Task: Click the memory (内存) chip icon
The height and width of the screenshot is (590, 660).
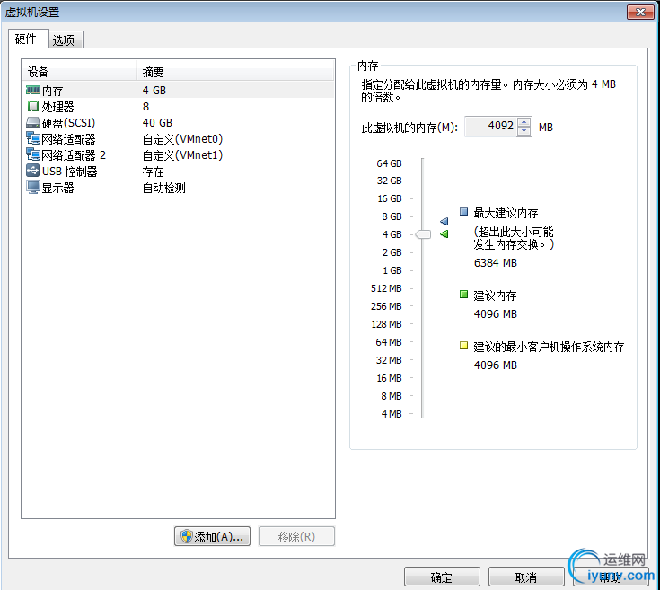Action: point(33,90)
